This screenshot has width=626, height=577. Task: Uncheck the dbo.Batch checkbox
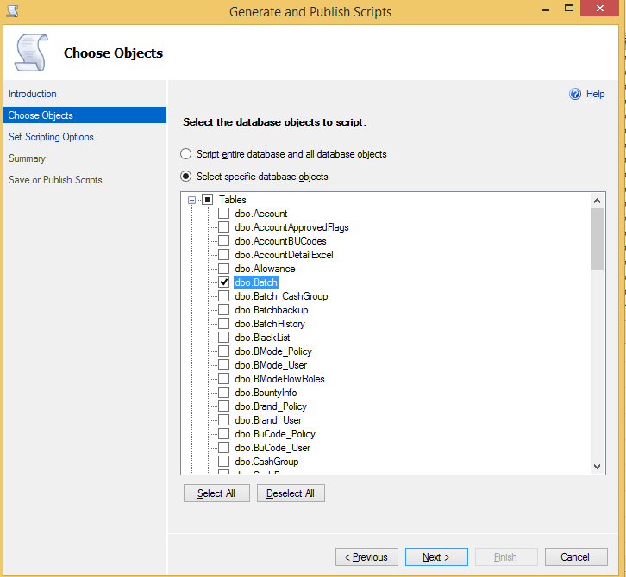[223, 282]
